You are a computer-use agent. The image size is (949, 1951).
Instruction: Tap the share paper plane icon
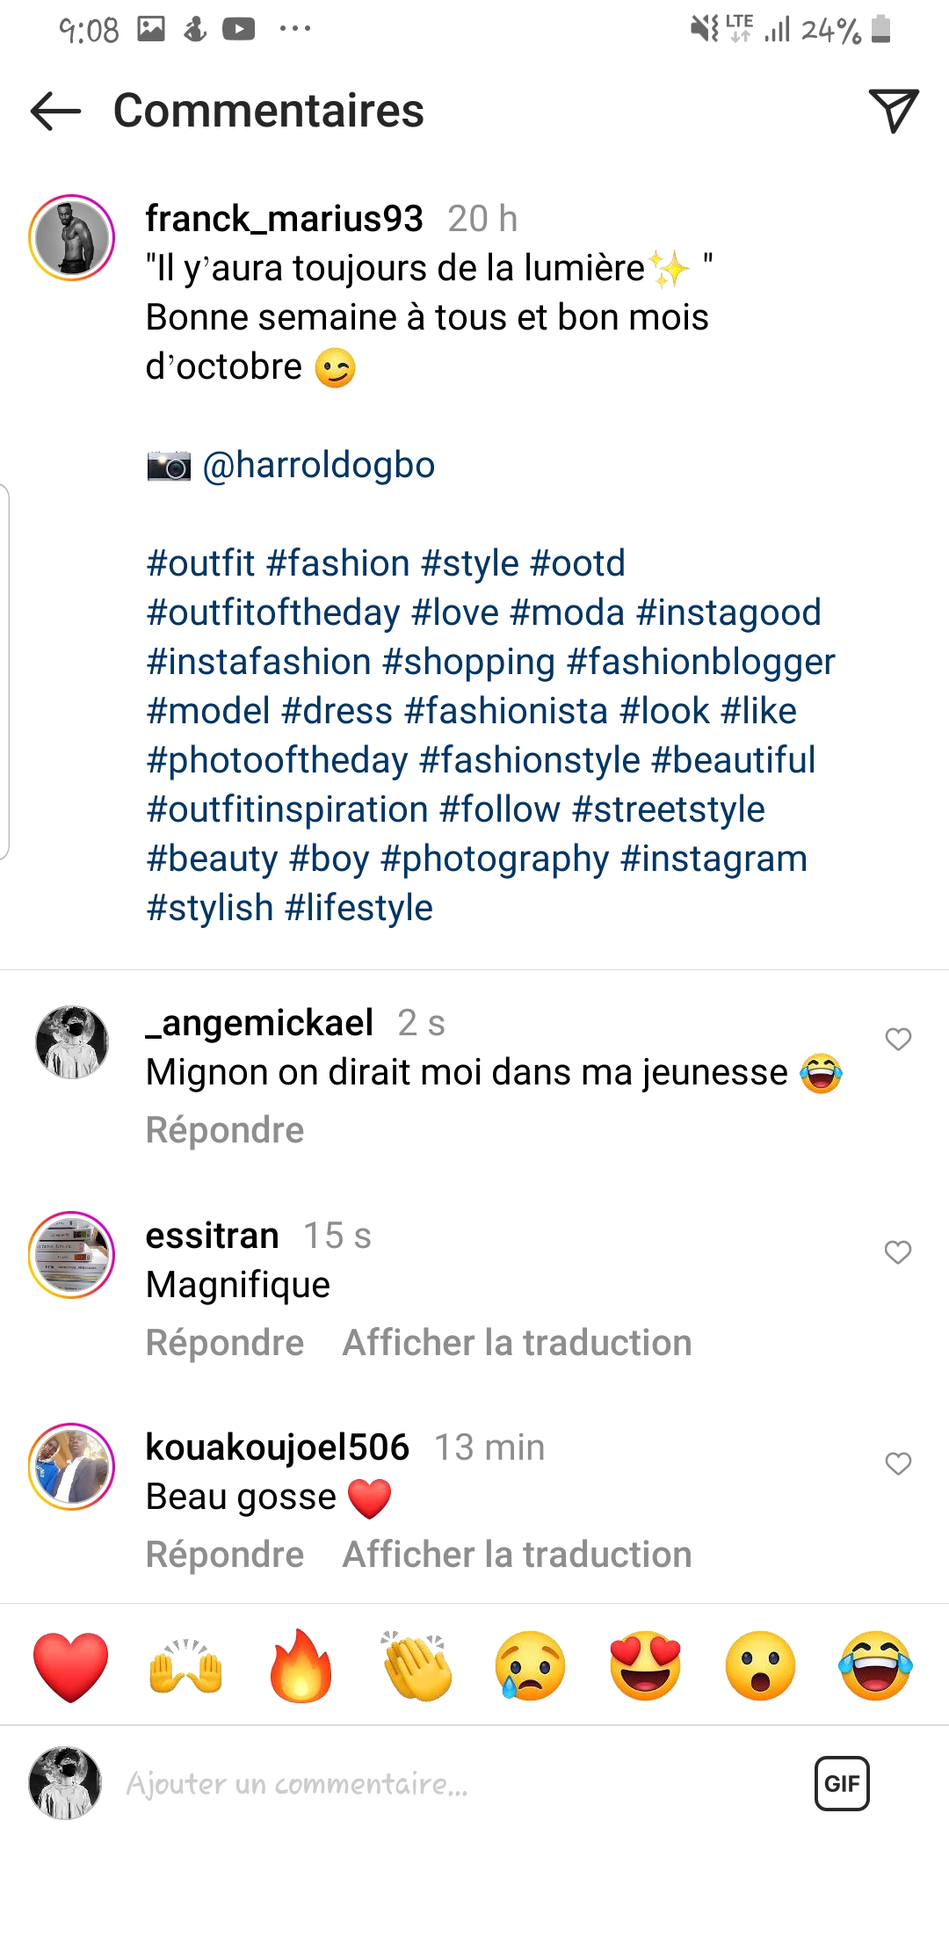tap(893, 110)
